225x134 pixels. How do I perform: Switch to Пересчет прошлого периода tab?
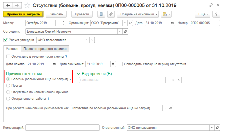(45, 49)
